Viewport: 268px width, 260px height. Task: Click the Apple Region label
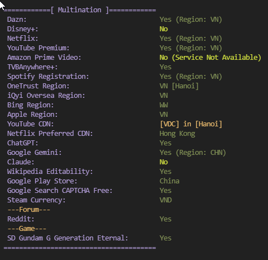pos(32,115)
